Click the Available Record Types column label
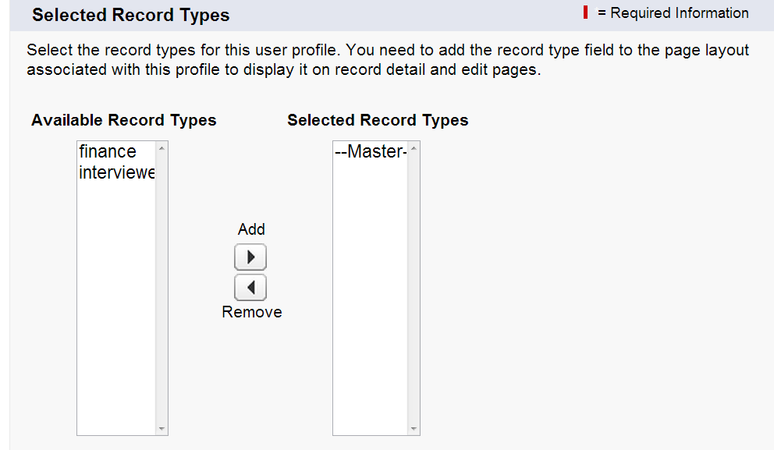774x450 pixels. click(x=124, y=120)
